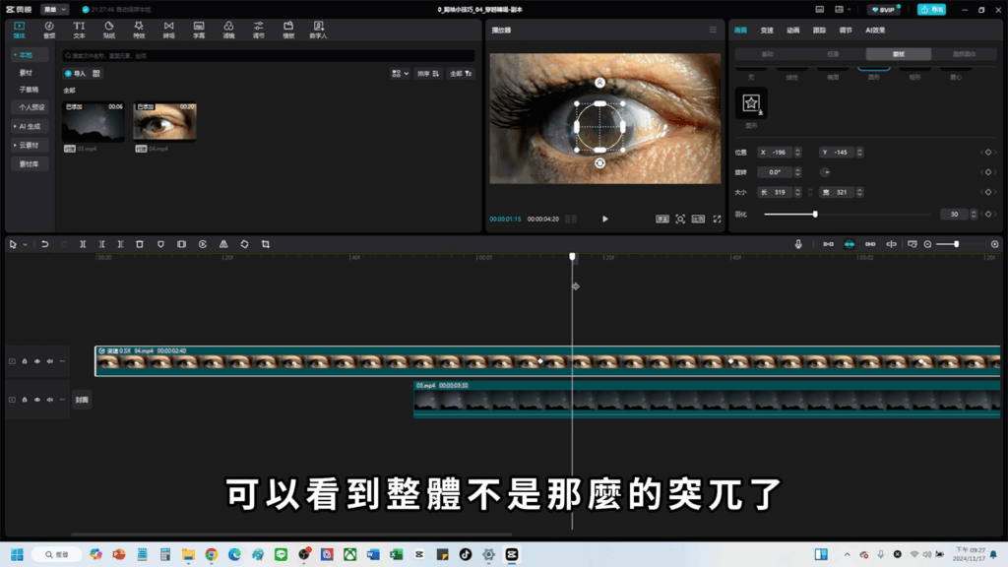Click the SVIP membership button

click(x=883, y=10)
